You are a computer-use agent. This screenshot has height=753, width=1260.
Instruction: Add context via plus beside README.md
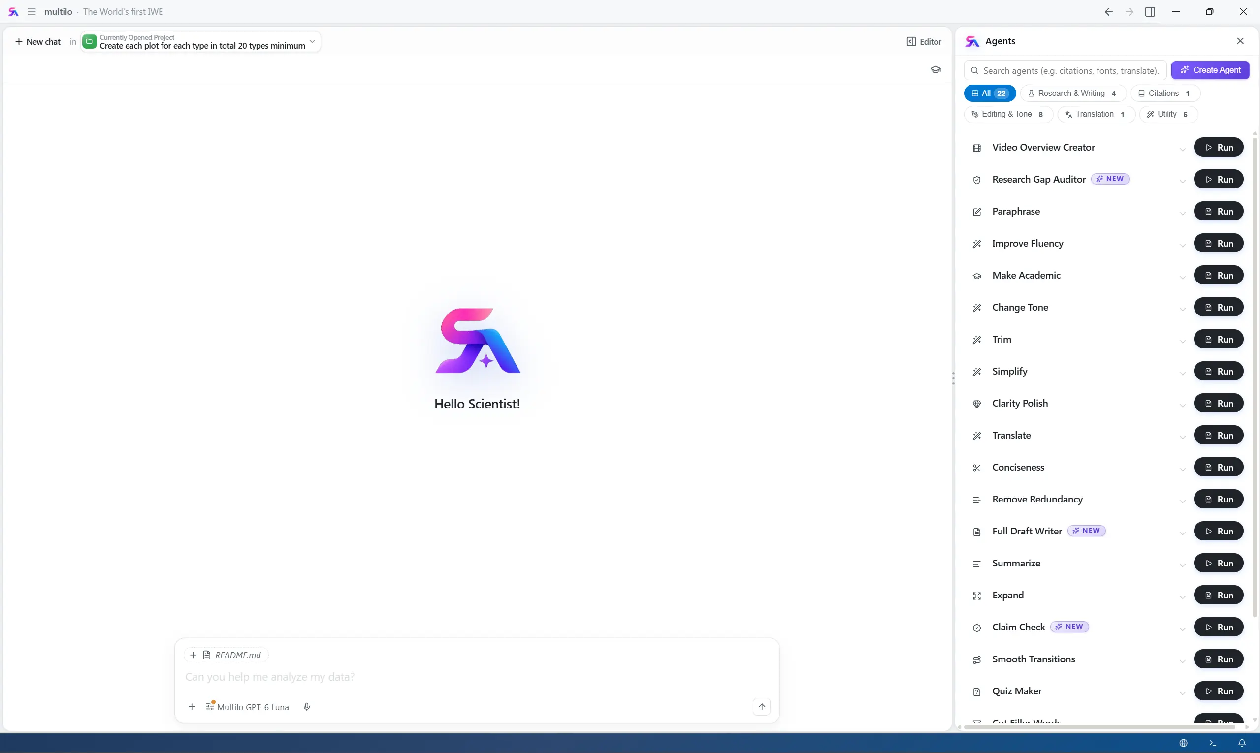pyautogui.click(x=193, y=655)
